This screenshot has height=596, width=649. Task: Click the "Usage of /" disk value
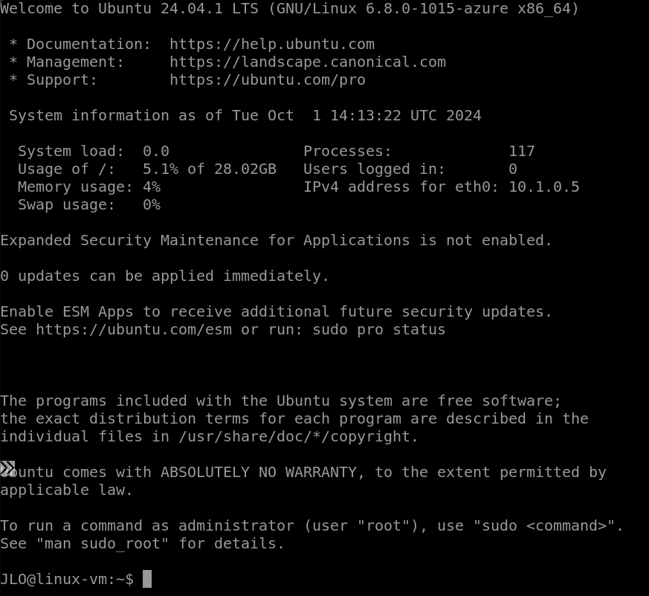210,169
